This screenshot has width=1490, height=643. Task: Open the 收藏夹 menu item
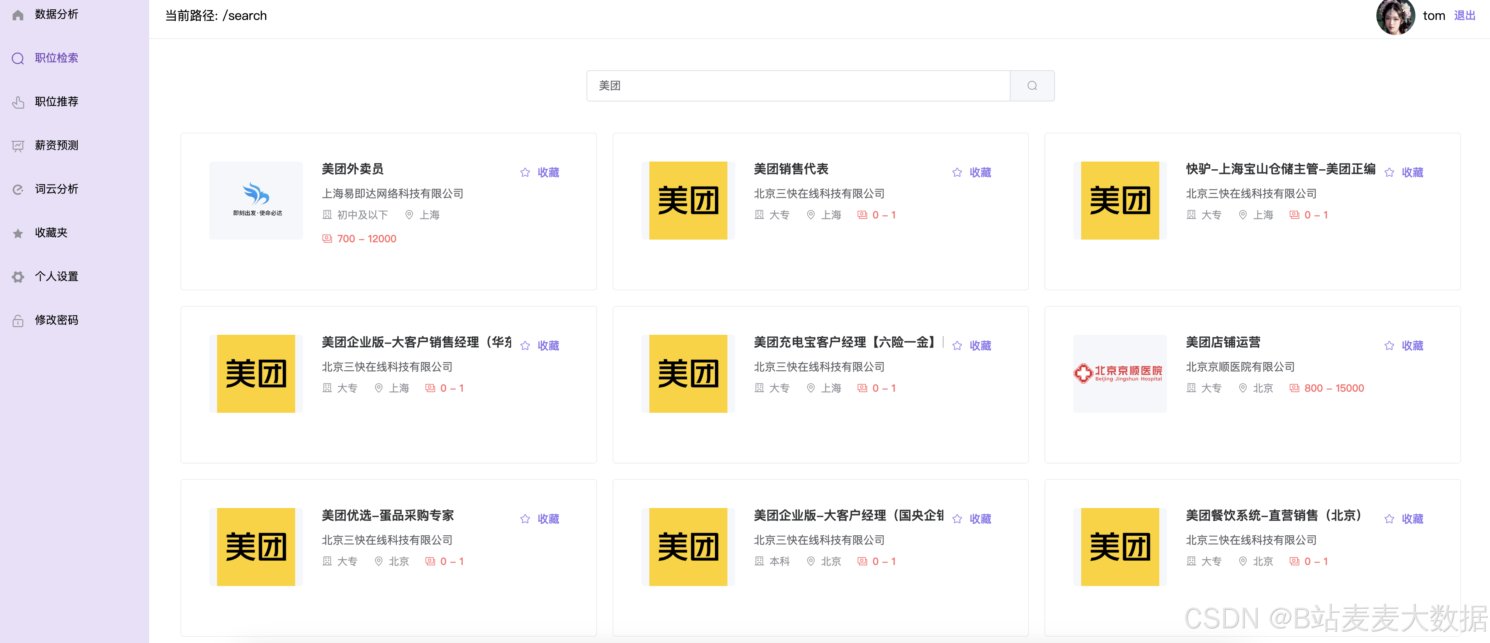tap(51, 233)
